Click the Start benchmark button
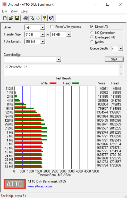Viewport: 127px width, 198px height. [114, 59]
